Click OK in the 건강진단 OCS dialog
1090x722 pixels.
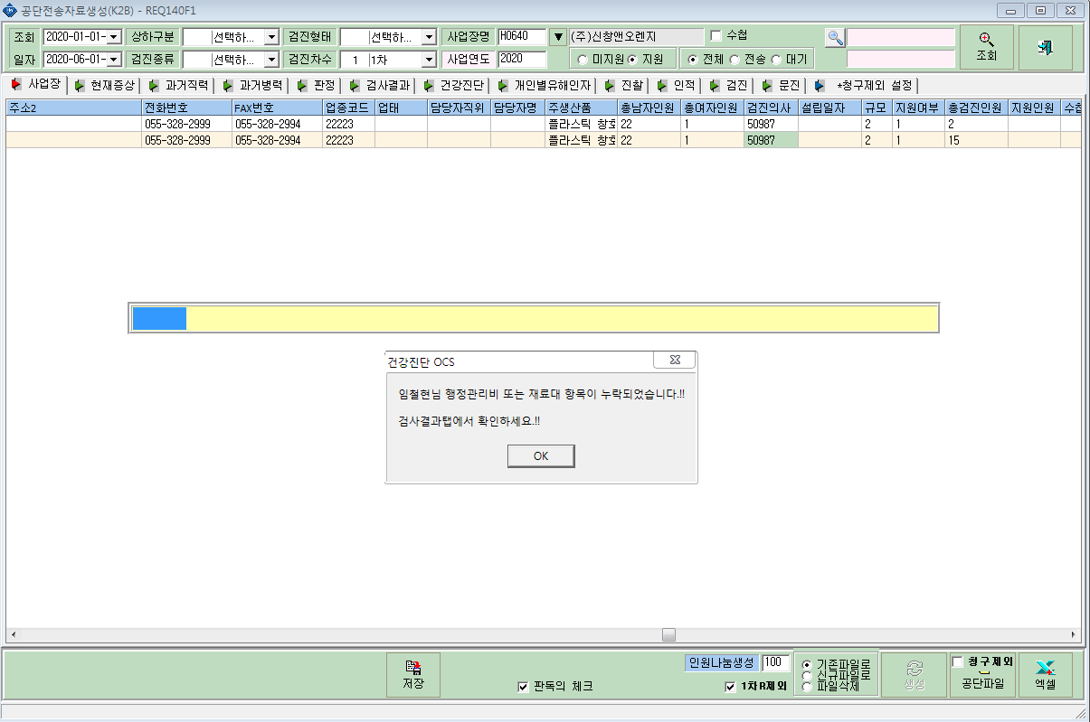click(x=541, y=455)
